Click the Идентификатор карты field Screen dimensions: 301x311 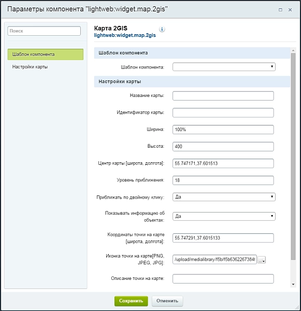[223, 112]
